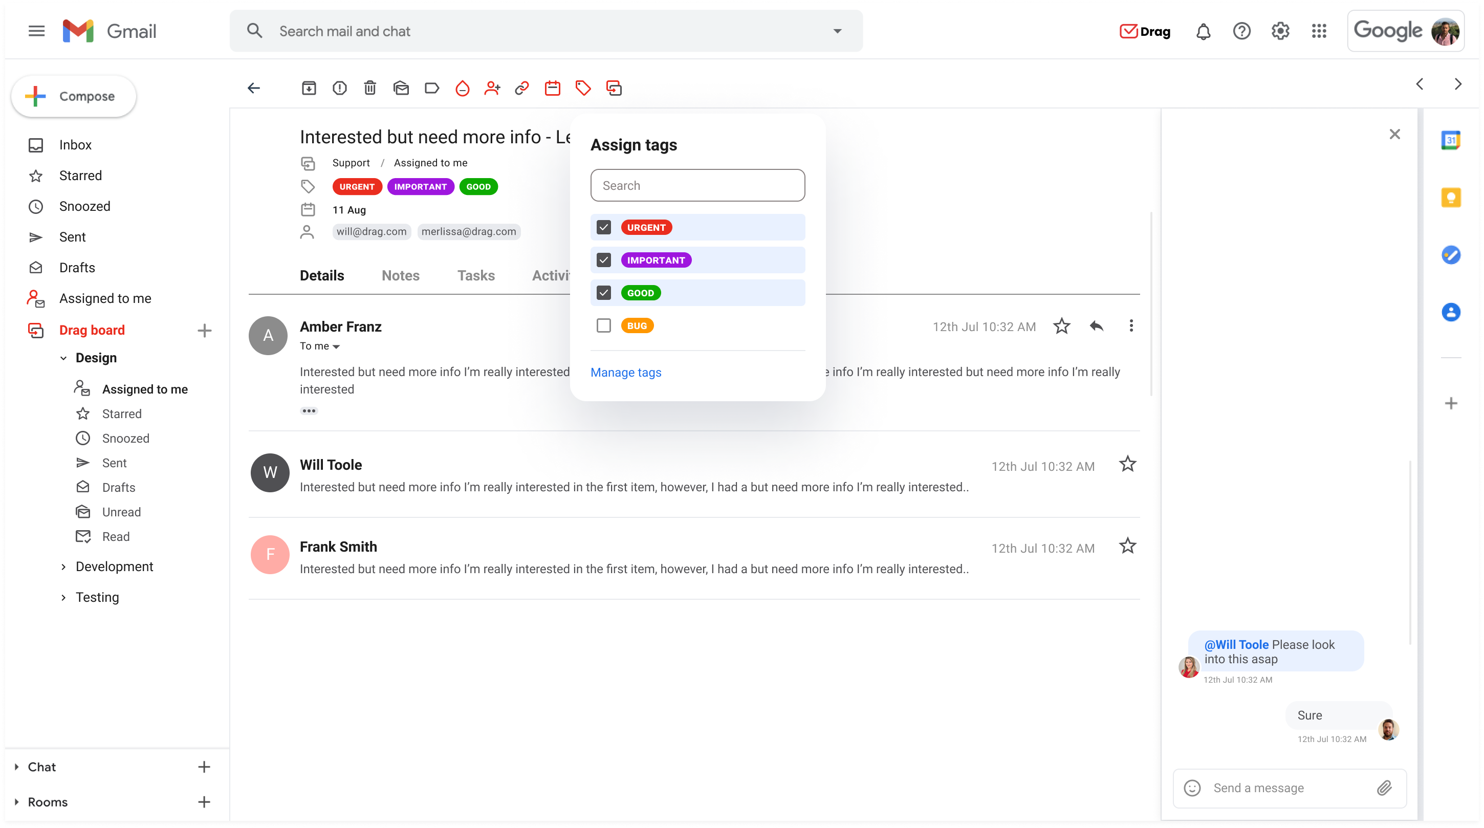Open Manage tags link
The image size is (1484, 828).
coord(626,373)
